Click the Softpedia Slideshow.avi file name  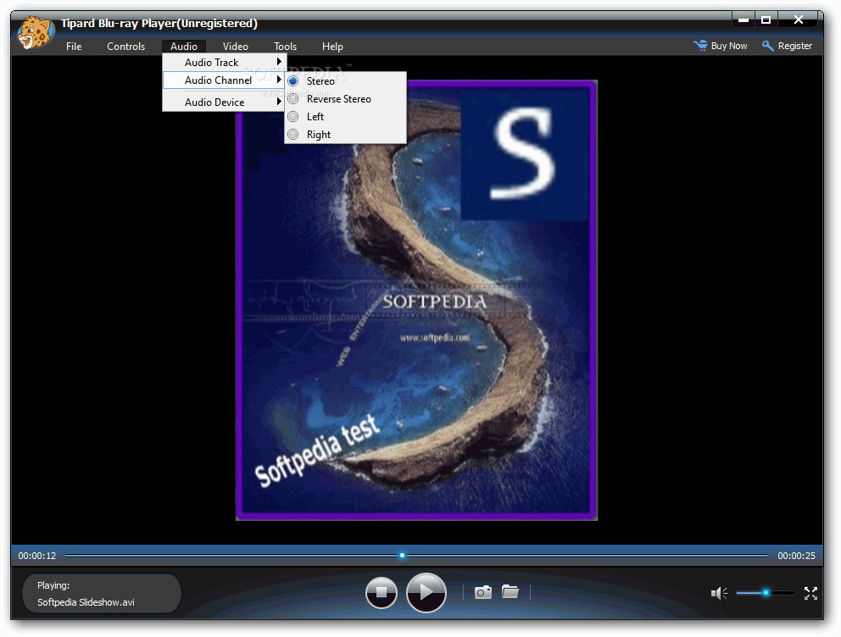point(86,602)
